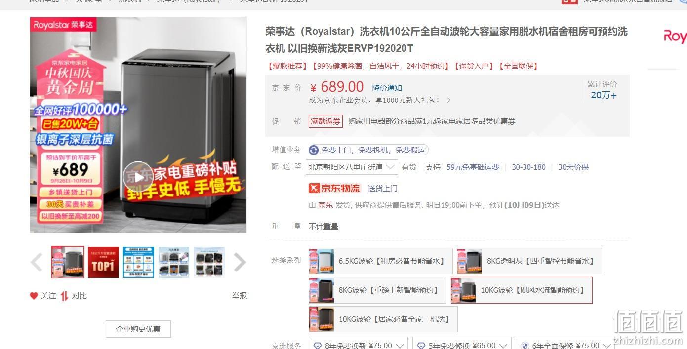This screenshot has width=687, height=349.
Task: Select 6.5KG波轮 series option
Action: (x=380, y=261)
